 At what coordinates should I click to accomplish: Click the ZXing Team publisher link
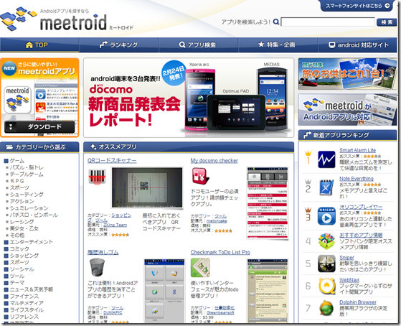(115, 225)
